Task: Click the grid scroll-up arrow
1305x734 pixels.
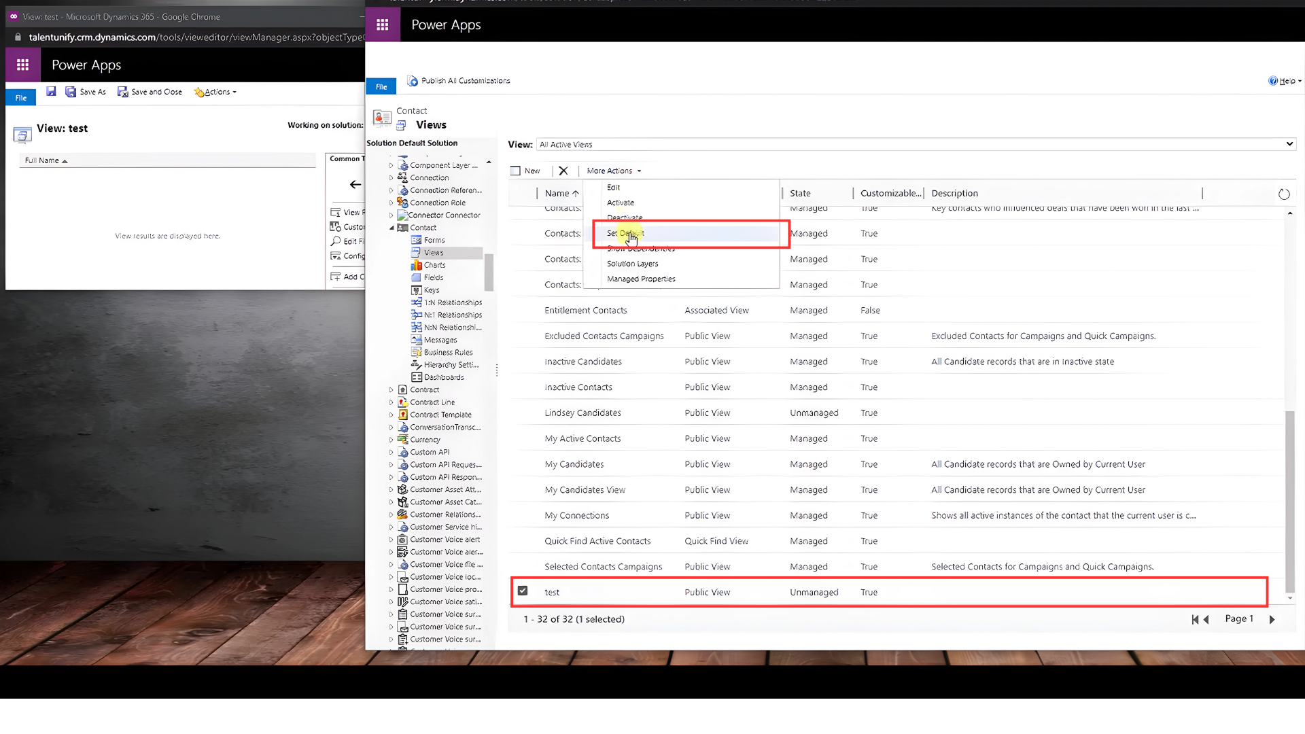Action: click(x=1289, y=213)
